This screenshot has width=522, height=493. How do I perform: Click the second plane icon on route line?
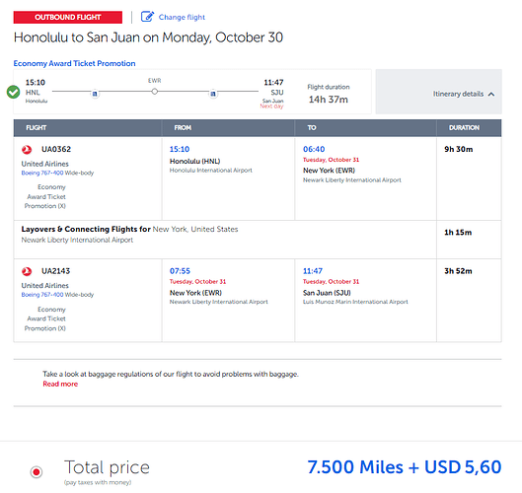213,94
